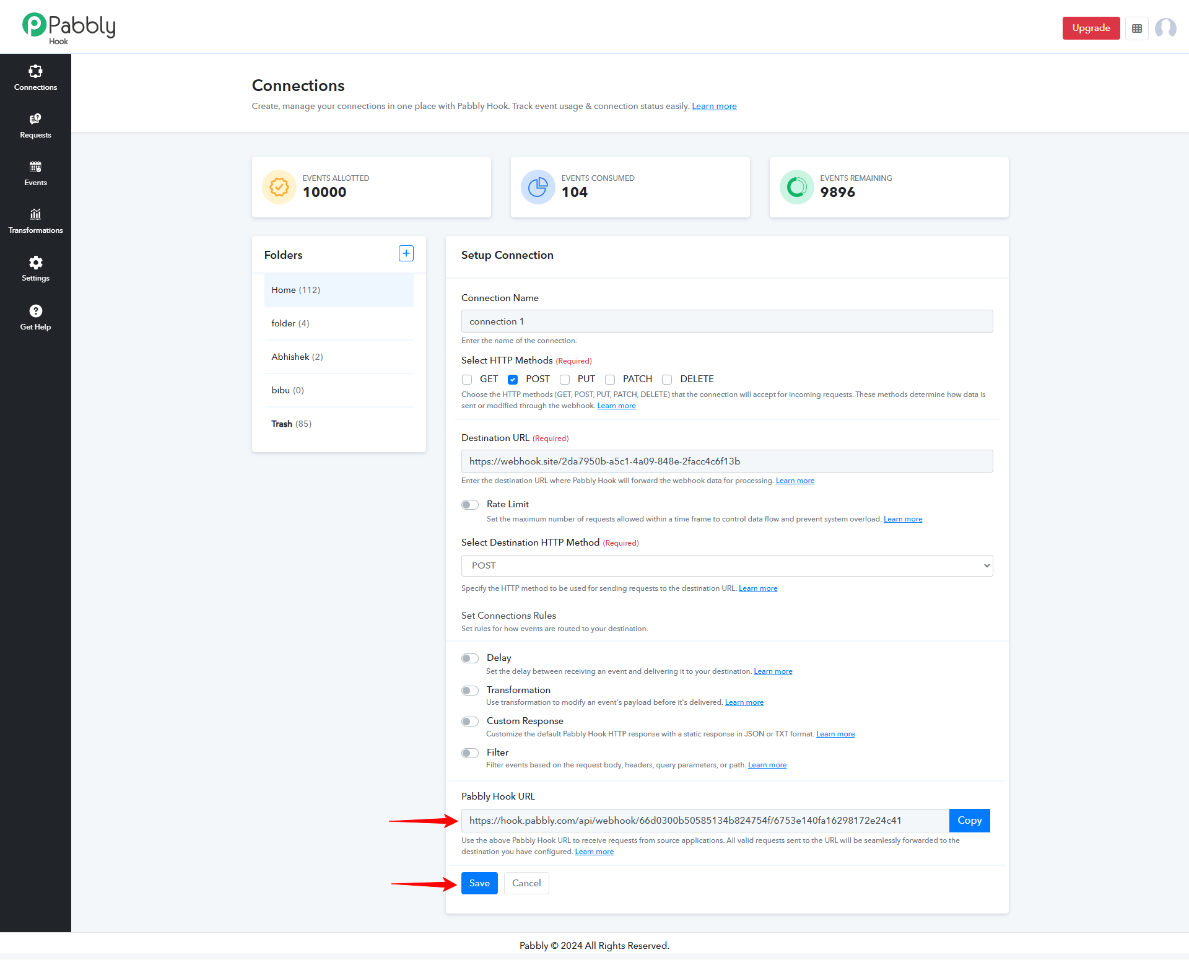This screenshot has width=1189, height=960.
Task: Click the Upgrade button
Action: click(1091, 28)
